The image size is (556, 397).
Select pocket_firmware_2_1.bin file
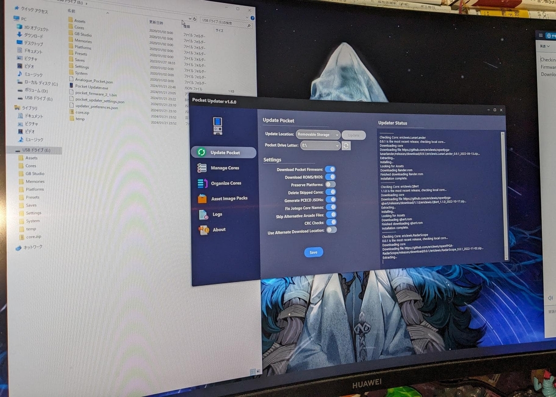[x=93, y=93]
